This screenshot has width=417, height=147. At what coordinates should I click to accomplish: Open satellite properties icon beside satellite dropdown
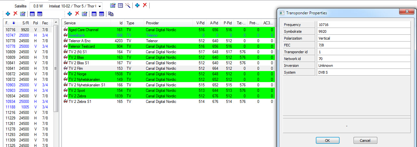113,6
